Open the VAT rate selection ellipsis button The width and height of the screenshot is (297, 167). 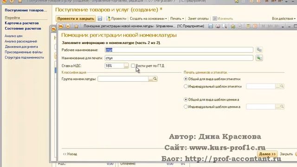point(126,66)
